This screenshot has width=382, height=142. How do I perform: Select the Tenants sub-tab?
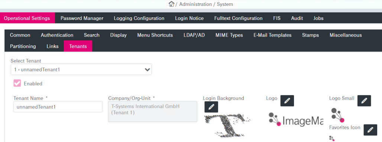(78, 46)
